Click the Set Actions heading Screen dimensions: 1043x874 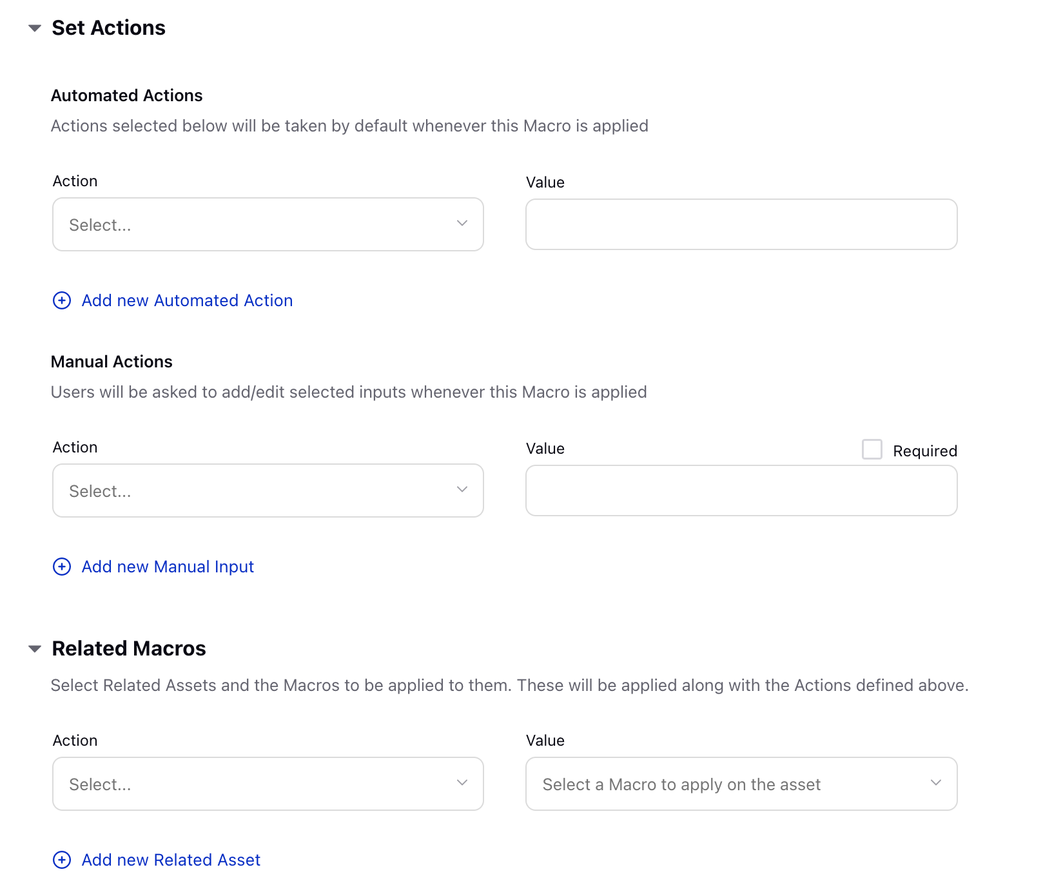pos(108,28)
